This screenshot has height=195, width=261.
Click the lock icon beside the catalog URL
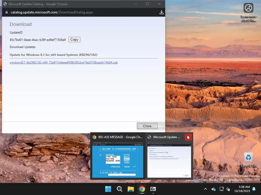point(6,12)
